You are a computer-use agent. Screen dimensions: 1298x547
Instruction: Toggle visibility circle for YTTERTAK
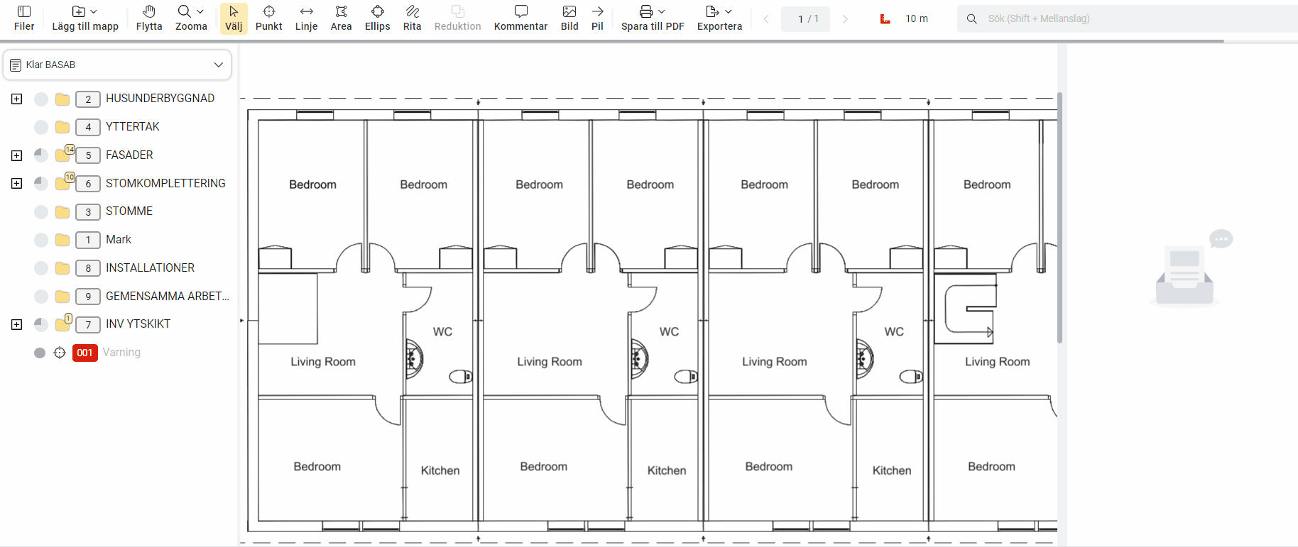click(41, 127)
